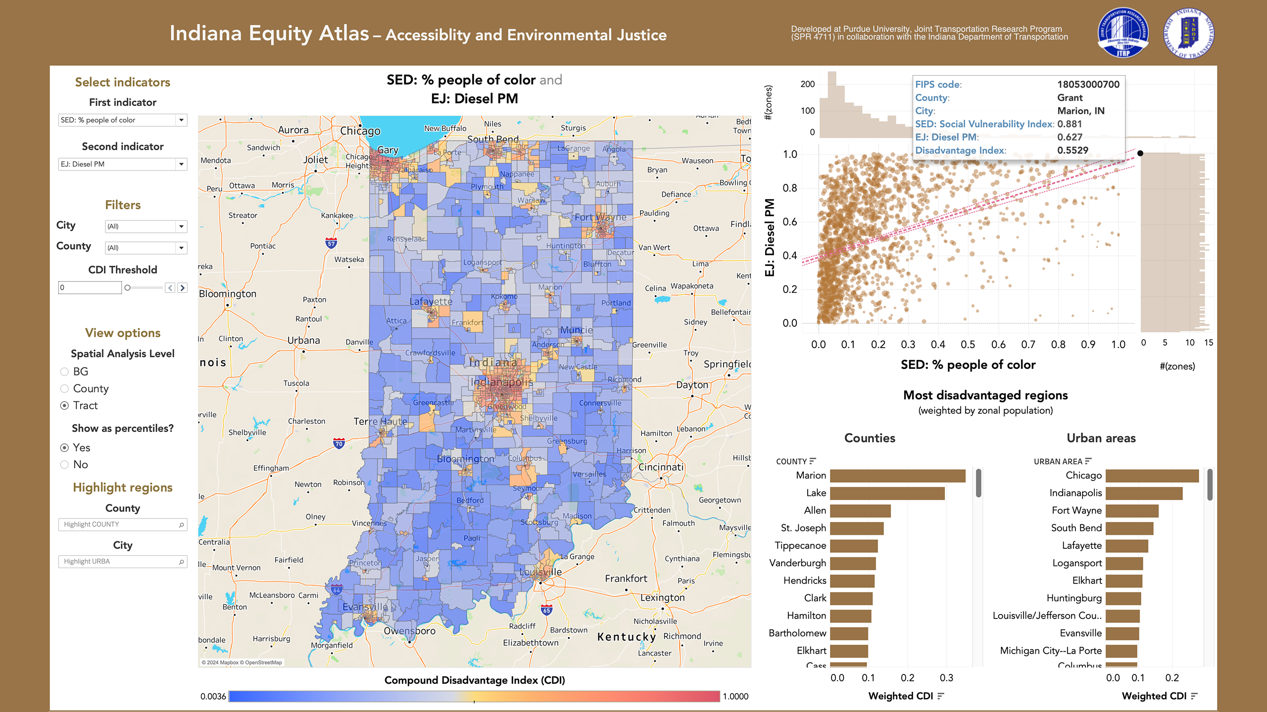The height and width of the screenshot is (712, 1267).
Task: Open the Second indicator dropdown
Action: click(x=123, y=164)
